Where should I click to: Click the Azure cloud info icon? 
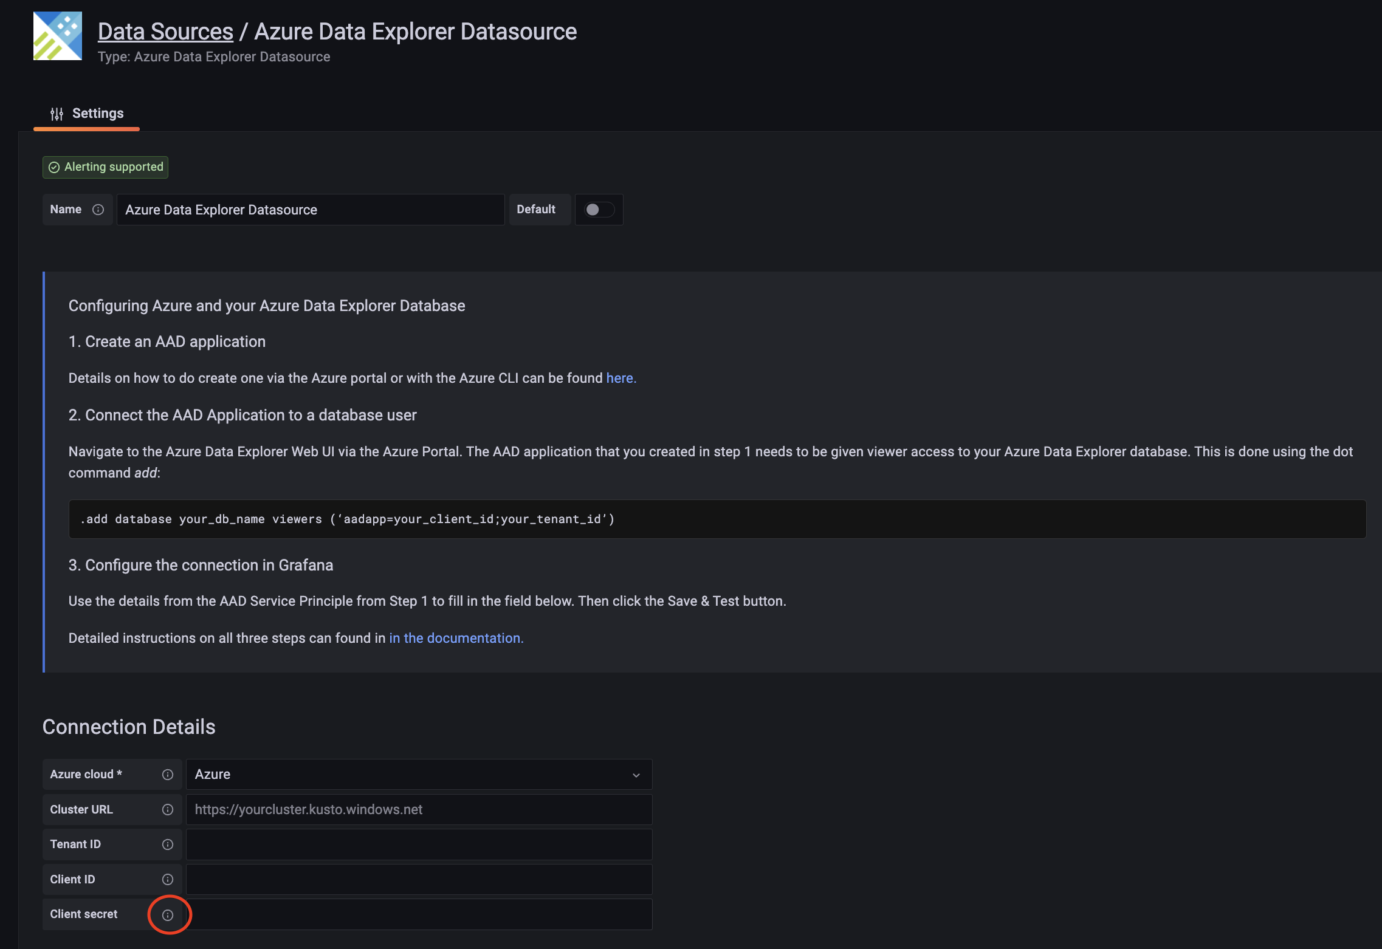coord(167,774)
